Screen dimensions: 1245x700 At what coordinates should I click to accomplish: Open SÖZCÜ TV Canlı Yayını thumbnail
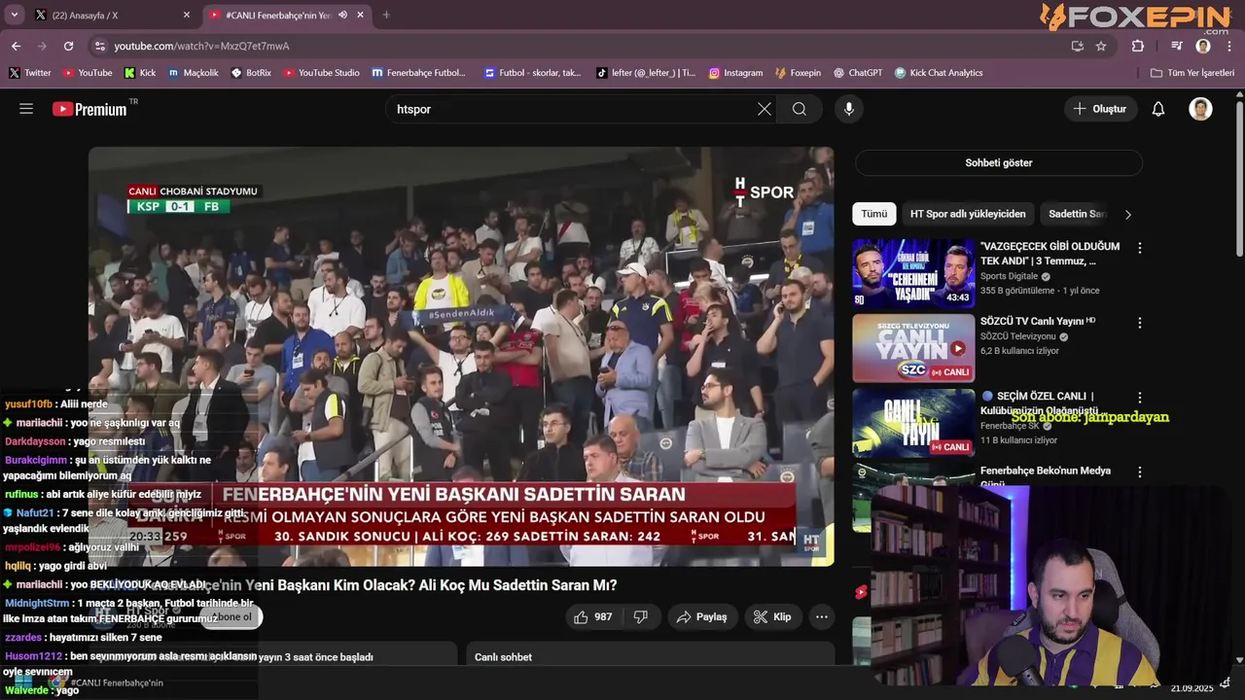pos(913,348)
